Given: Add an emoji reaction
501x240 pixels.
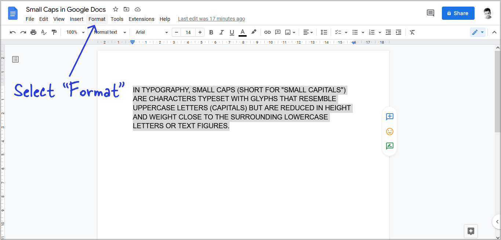Looking at the screenshot, I should [390, 131].
